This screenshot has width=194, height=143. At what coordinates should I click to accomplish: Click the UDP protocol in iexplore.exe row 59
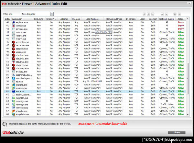(76, 85)
